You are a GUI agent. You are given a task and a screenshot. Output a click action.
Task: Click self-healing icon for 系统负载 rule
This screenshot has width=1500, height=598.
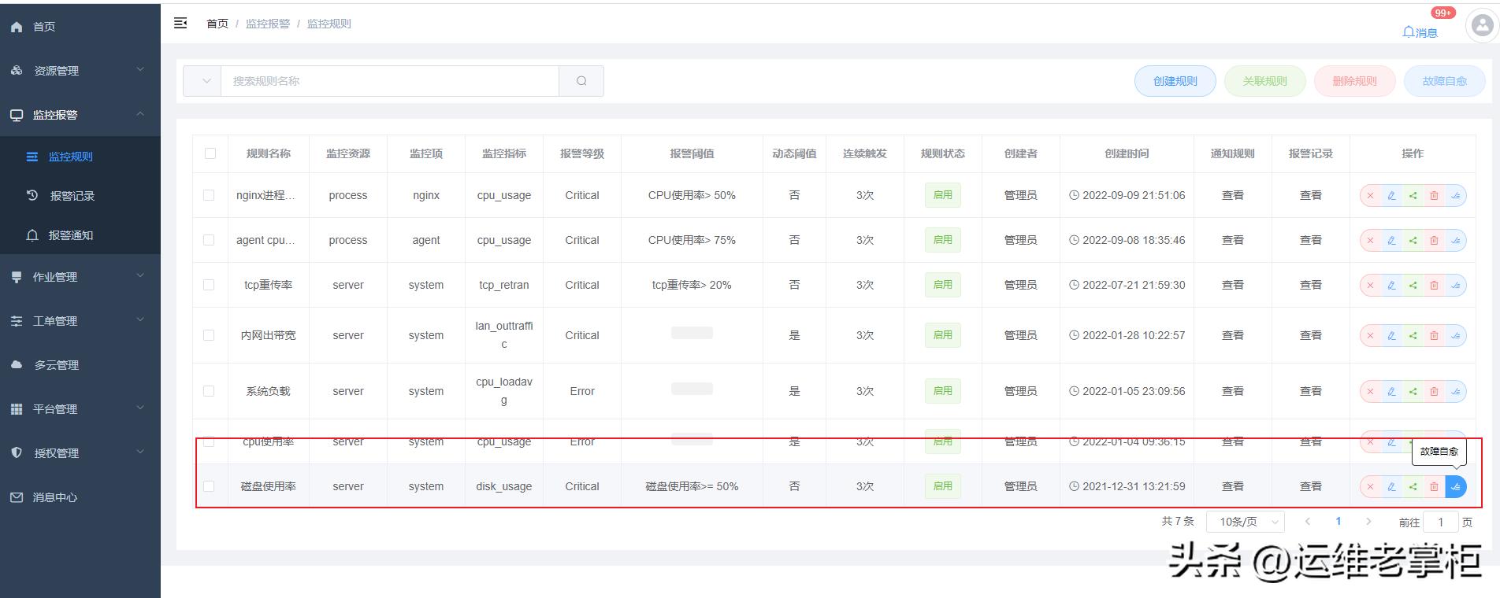click(1455, 391)
